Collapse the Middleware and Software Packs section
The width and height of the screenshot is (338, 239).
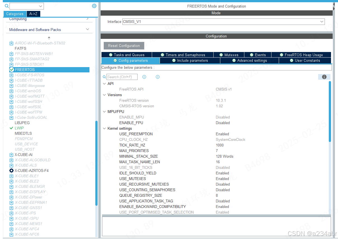tap(88, 29)
